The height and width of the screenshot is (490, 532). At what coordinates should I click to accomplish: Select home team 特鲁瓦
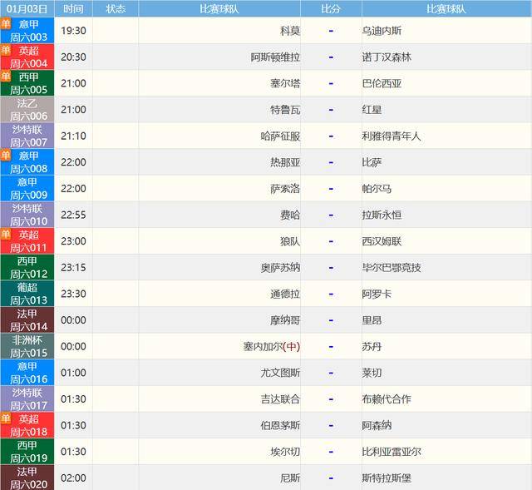285,110
